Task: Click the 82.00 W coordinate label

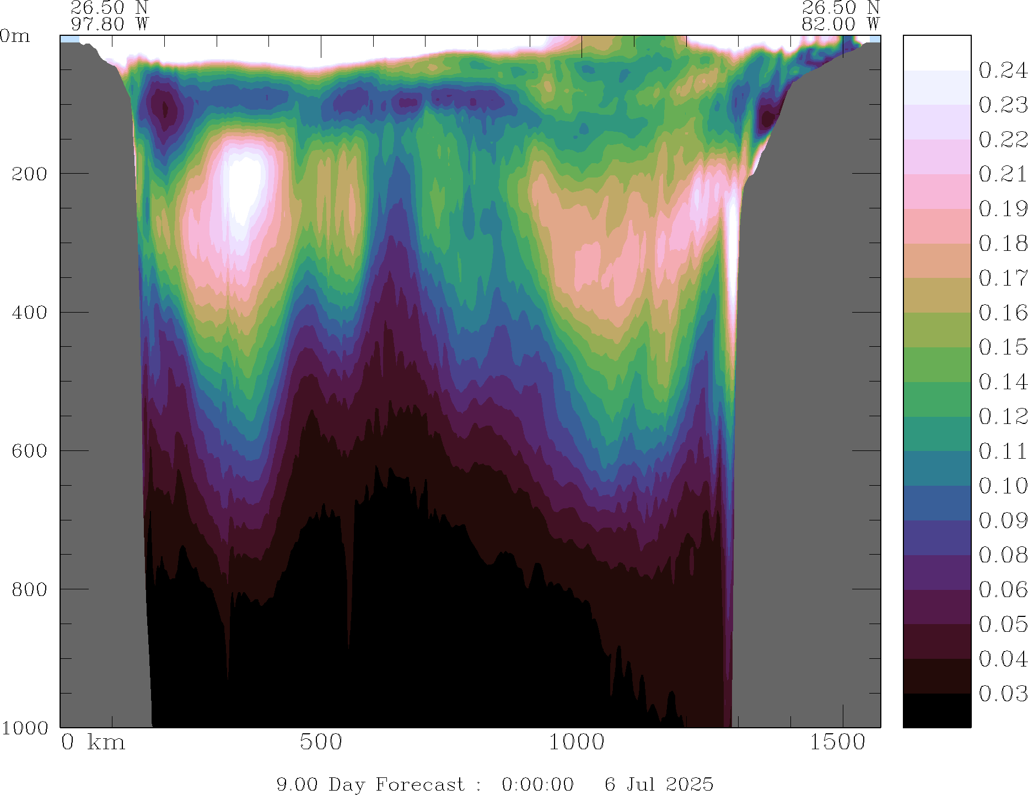Action: [x=840, y=24]
